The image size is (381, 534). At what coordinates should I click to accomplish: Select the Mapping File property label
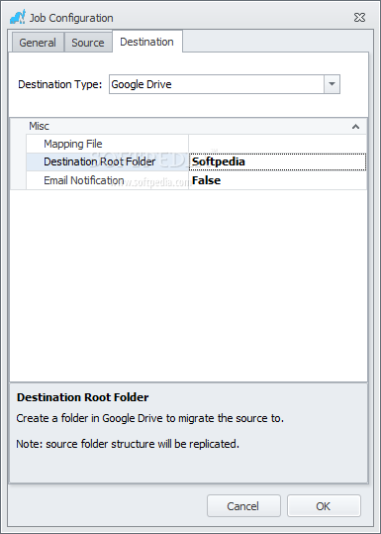point(73,144)
